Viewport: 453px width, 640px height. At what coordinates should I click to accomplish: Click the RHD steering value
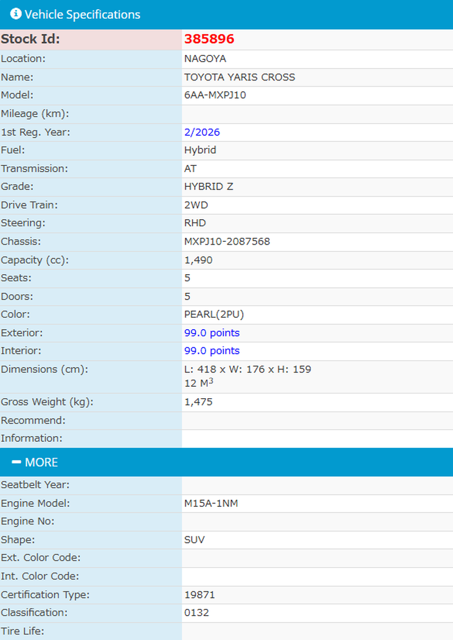coord(195,223)
